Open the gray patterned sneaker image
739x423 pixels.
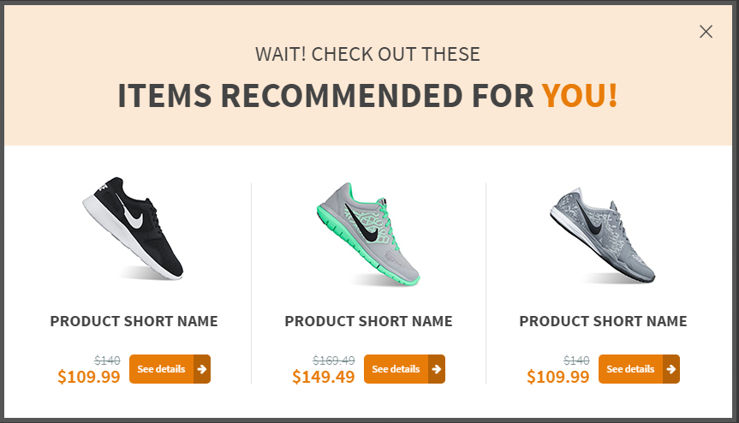[603, 235]
